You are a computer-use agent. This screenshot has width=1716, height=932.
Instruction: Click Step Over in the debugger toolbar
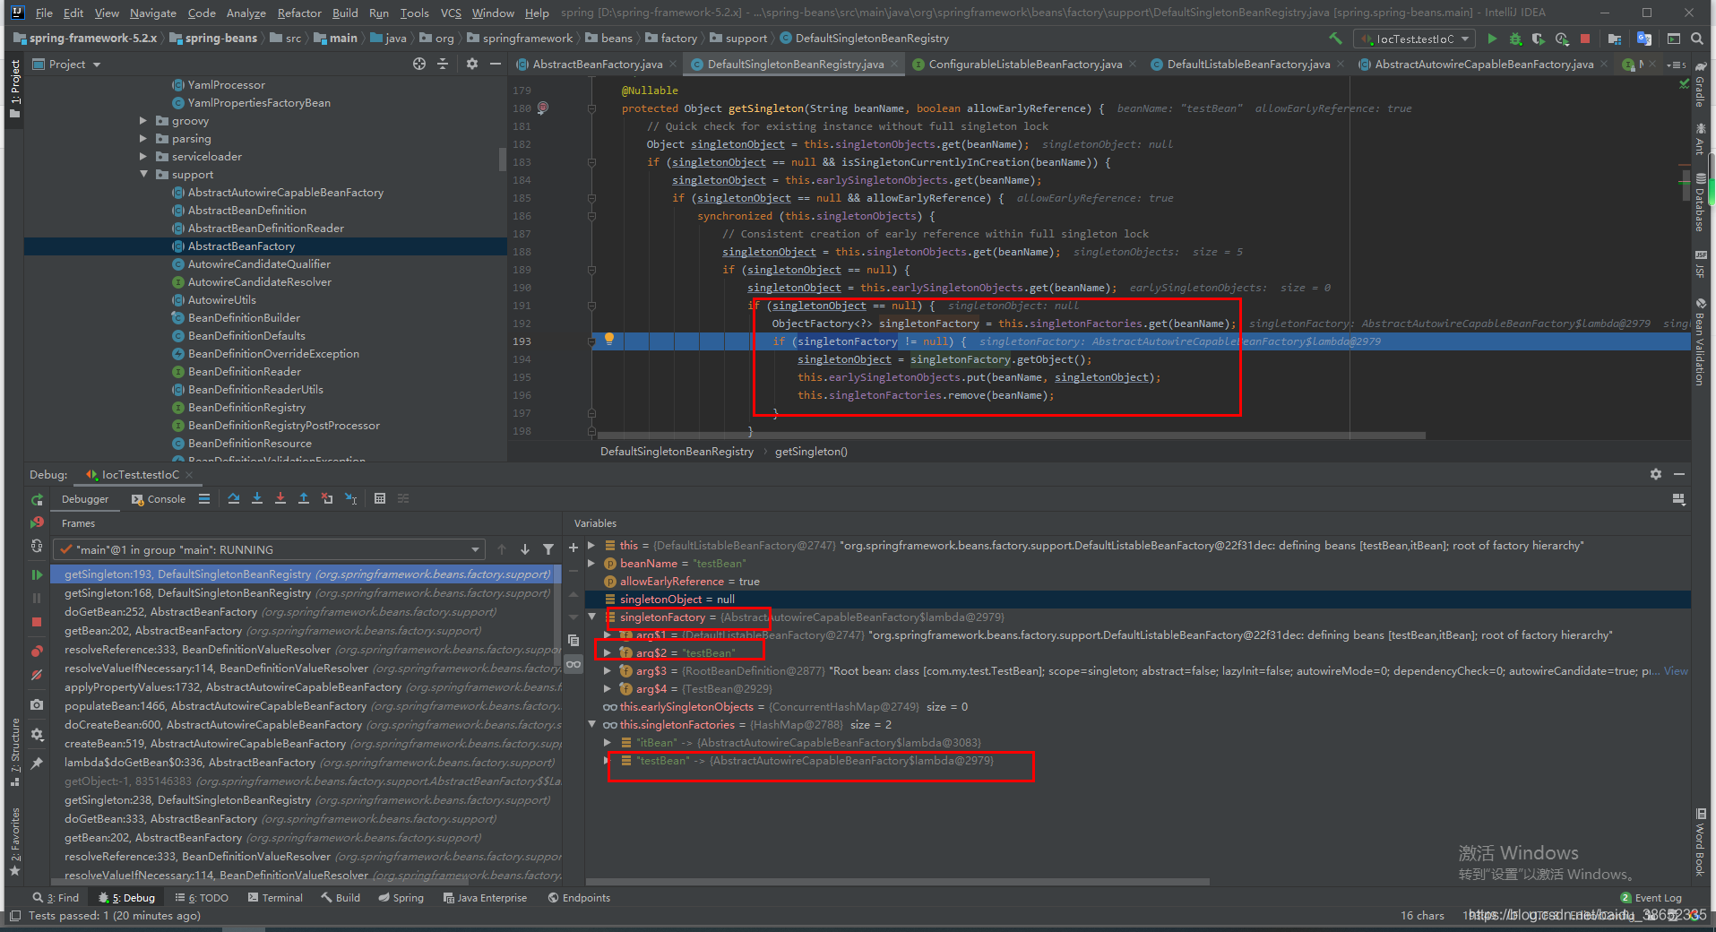coord(234,498)
